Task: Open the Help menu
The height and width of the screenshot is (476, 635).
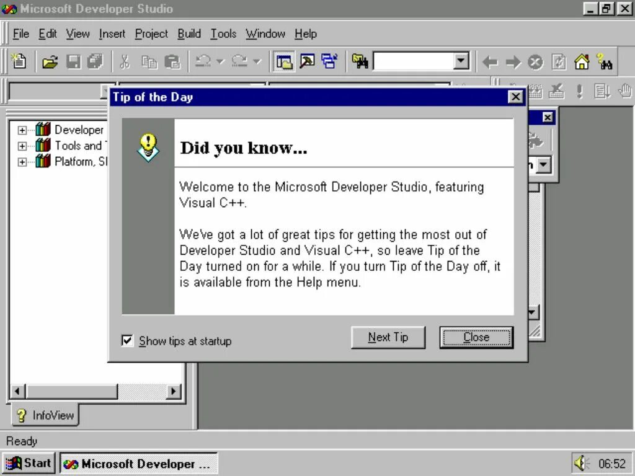Action: tap(306, 33)
